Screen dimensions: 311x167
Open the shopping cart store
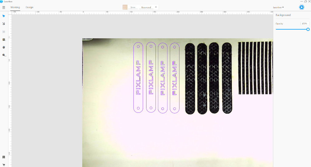(3, 165)
